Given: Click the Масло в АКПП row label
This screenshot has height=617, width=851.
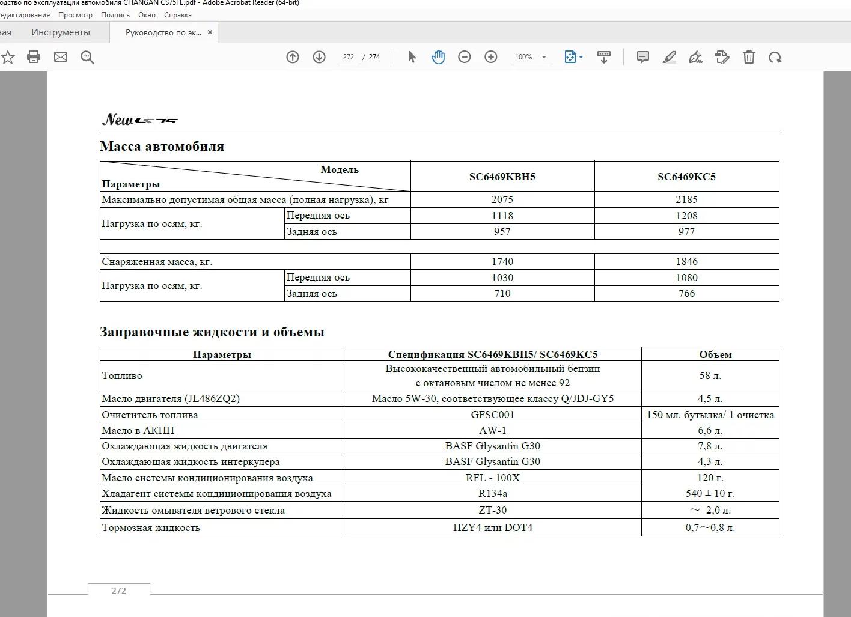Looking at the screenshot, I should tap(138, 430).
